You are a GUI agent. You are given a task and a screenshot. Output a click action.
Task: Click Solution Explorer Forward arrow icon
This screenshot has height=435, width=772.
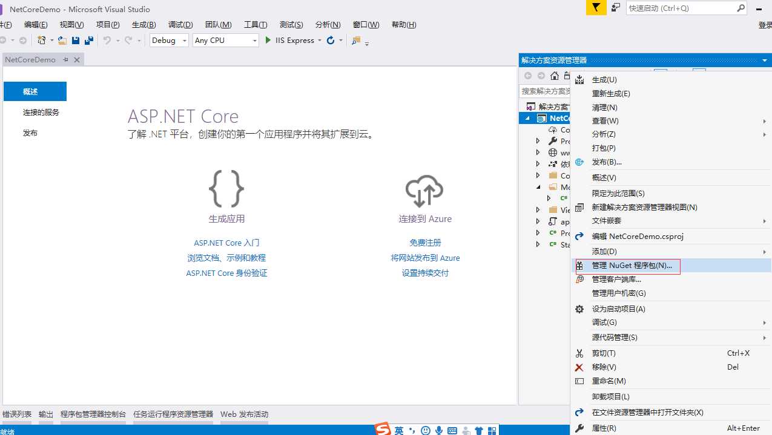pyautogui.click(x=541, y=76)
